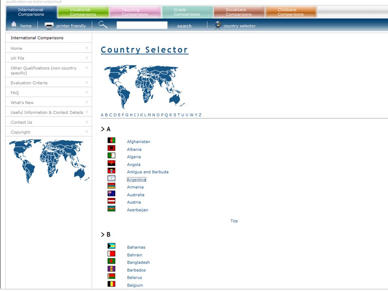Click the search button label

(x=184, y=26)
